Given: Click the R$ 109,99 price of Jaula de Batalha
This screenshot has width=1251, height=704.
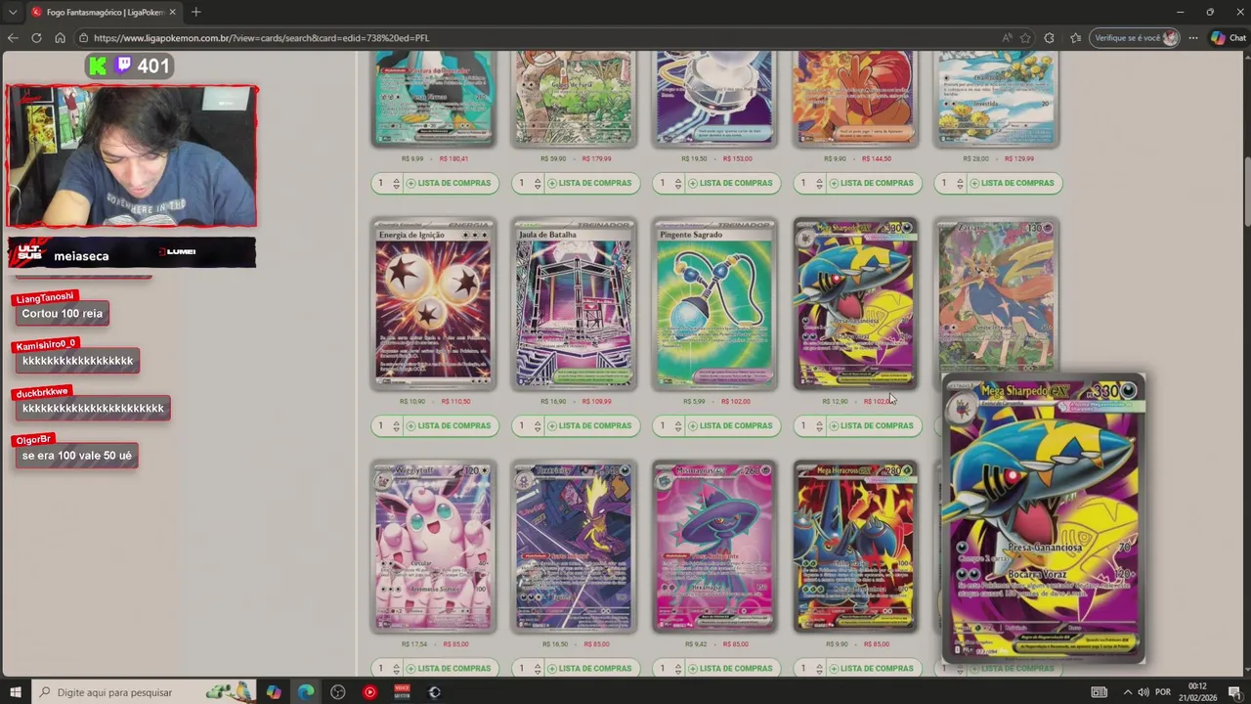Looking at the screenshot, I should click(x=596, y=402).
